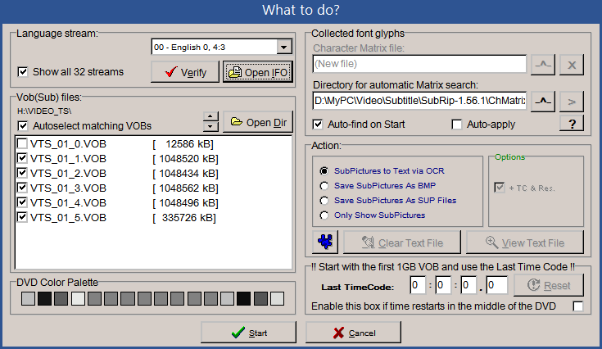602x349 pixels.
Task: Click the matrix search directory field
Action: click(x=419, y=101)
